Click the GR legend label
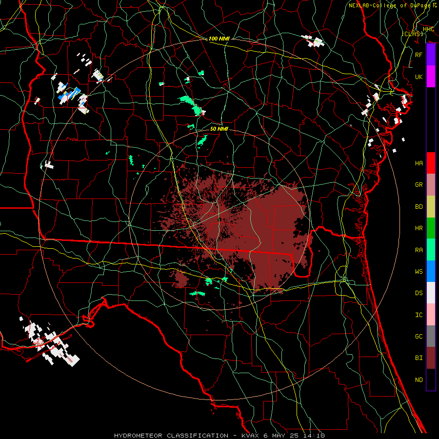 (x=419, y=185)
